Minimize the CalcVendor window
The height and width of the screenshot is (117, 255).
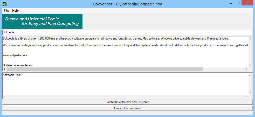tap(231, 3)
